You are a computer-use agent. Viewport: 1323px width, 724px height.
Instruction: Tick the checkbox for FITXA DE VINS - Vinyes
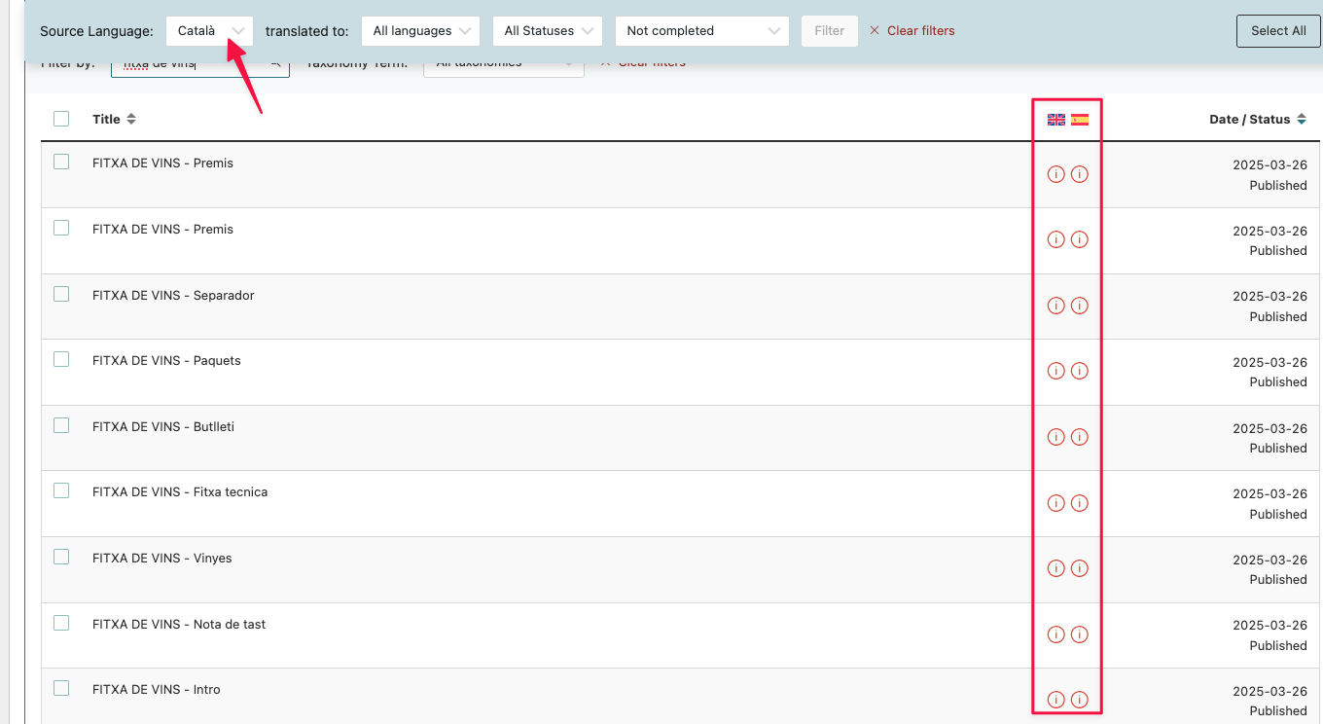[61, 557]
